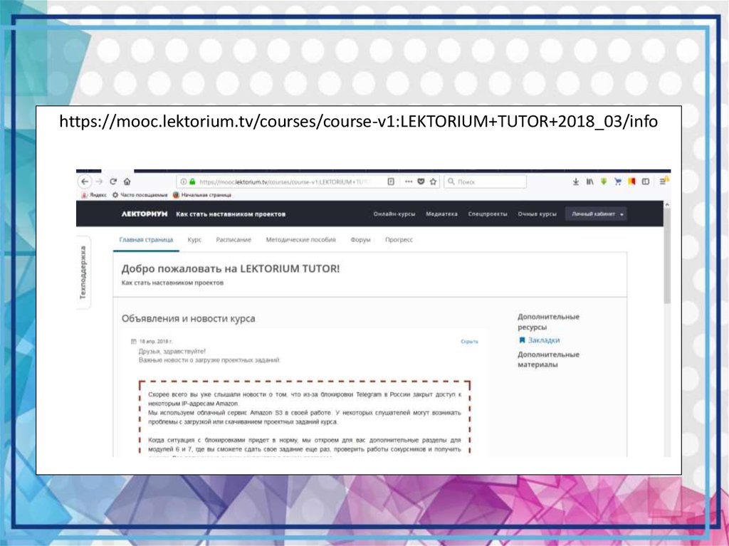Open the Закладки link
The height and width of the screenshot is (546, 729).
pos(544,340)
